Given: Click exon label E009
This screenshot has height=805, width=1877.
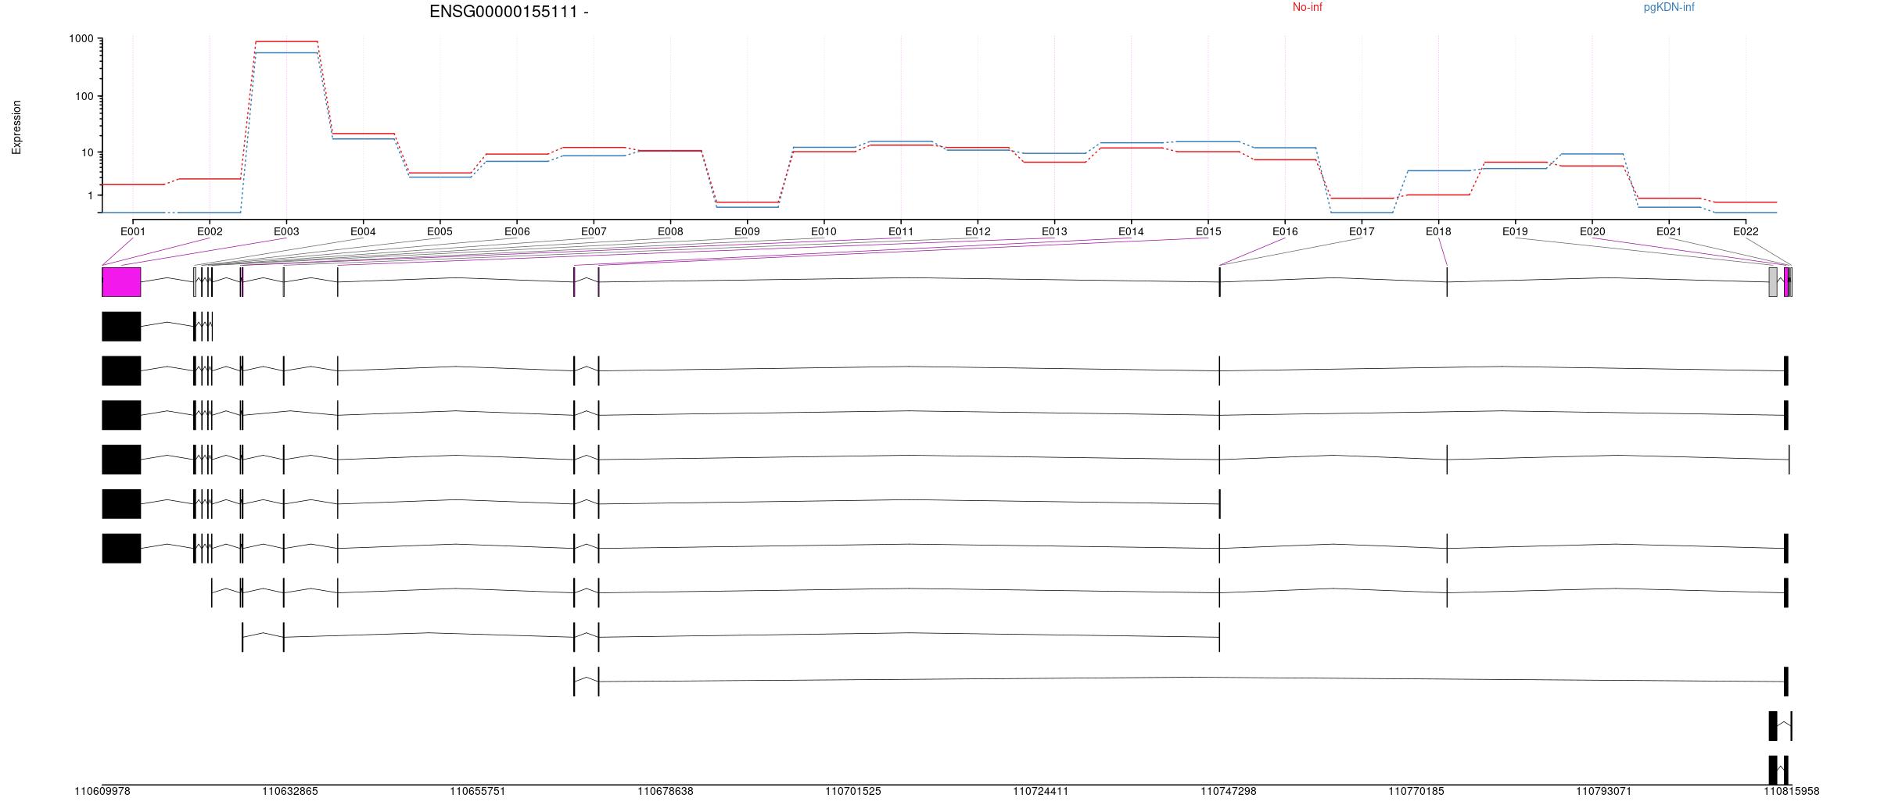Looking at the screenshot, I should click(747, 231).
